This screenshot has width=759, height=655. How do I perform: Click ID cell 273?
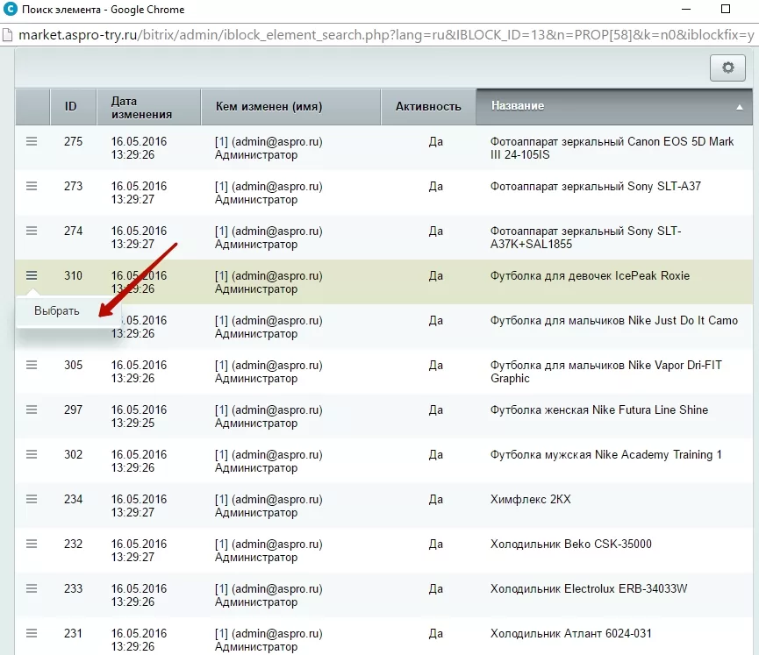[73, 186]
